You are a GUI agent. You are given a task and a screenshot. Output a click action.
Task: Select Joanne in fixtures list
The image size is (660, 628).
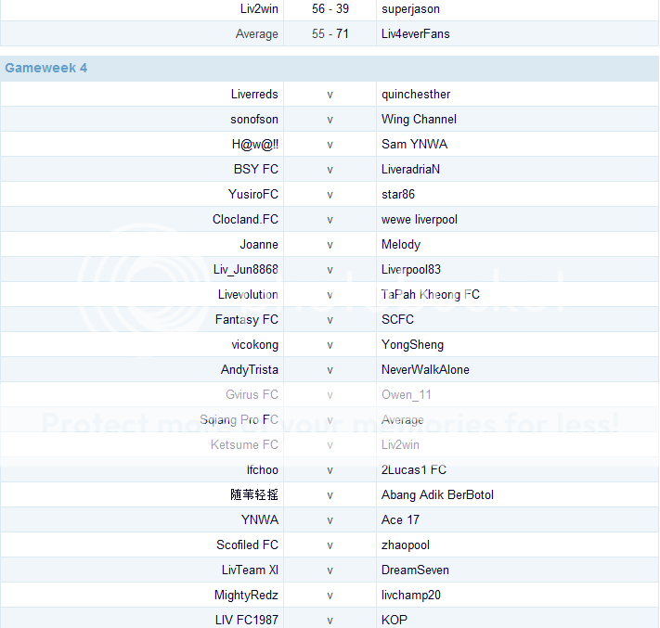tap(259, 244)
